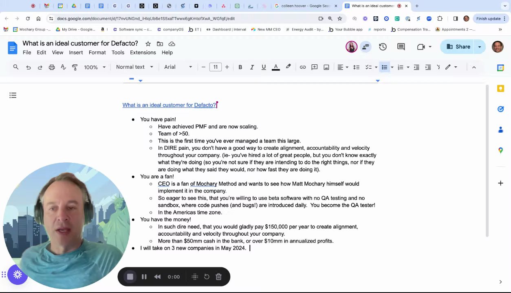Move document with the folder icon
This screenshot has height=293, width=511.
160,44
